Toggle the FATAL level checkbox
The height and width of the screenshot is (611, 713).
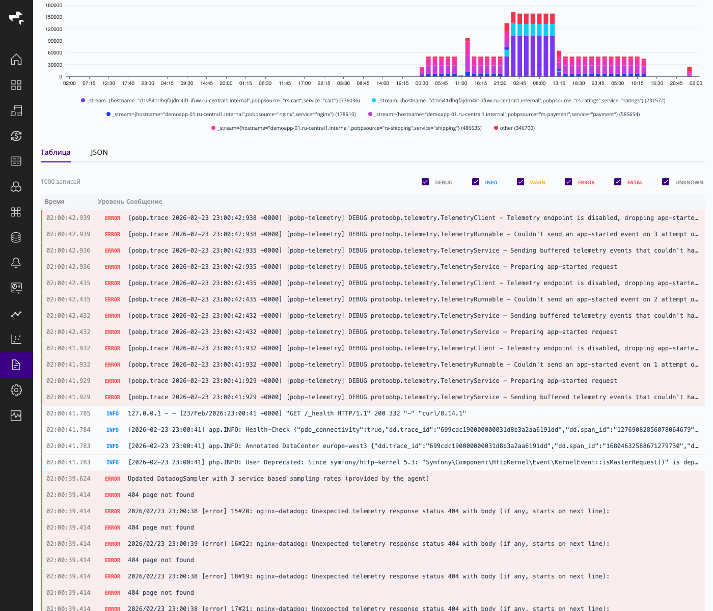click(x=618, y=182)
